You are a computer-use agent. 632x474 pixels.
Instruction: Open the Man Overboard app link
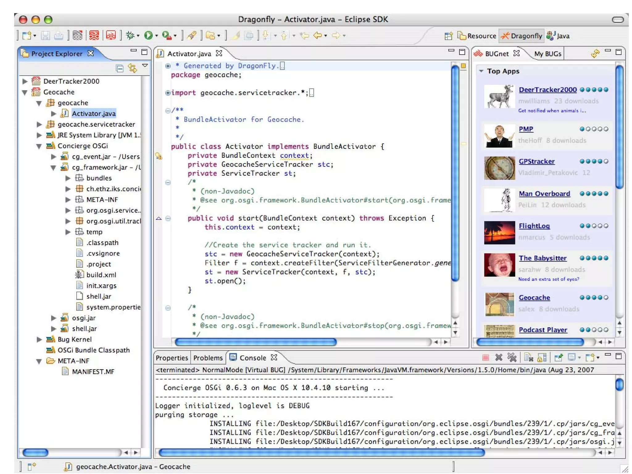[544, 194]
